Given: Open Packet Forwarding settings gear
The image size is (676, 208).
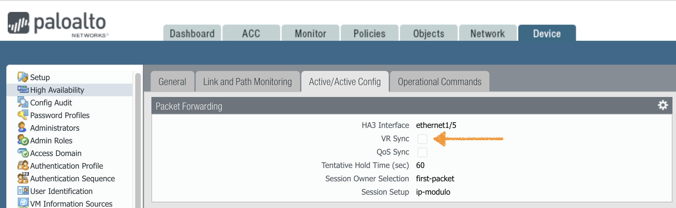Looking at the screenshot, I should click(663, 105).
